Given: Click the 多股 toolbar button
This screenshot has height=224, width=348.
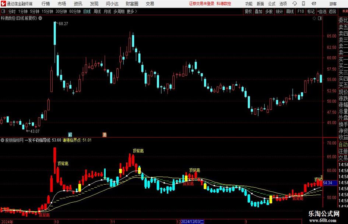Looking at the screenshot, I should tap(269, 11).
